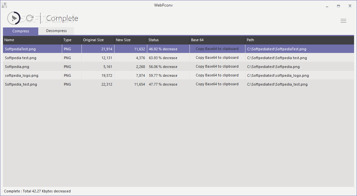Sort by the Name column header
This screenshot has height=196, width=357.
[32, 40]
